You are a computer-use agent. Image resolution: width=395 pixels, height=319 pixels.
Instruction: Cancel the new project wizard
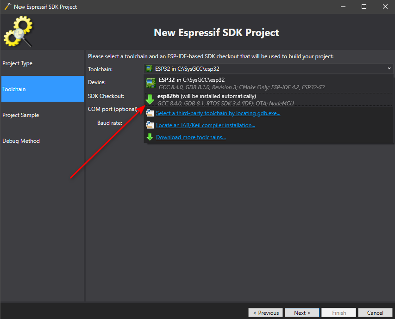click(x=375, y=313)
